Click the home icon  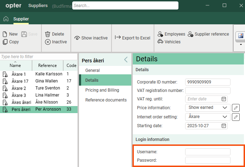pyautogui.click(x=6, y=19)
